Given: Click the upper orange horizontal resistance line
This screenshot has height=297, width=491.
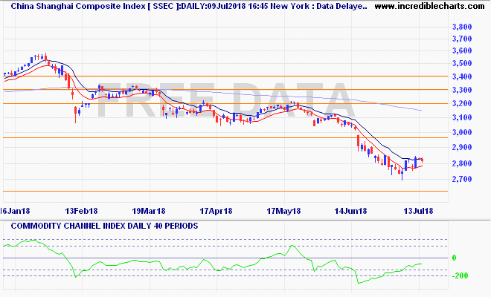Looking at the screenshot, I should (x=223, y=76).
